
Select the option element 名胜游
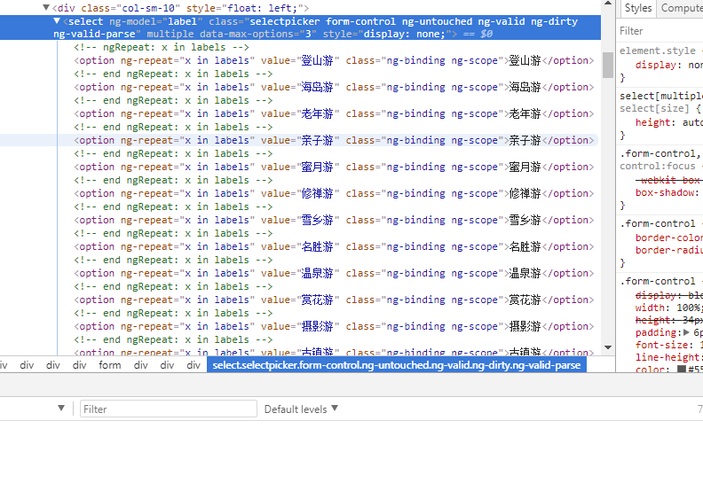point(334,246)
